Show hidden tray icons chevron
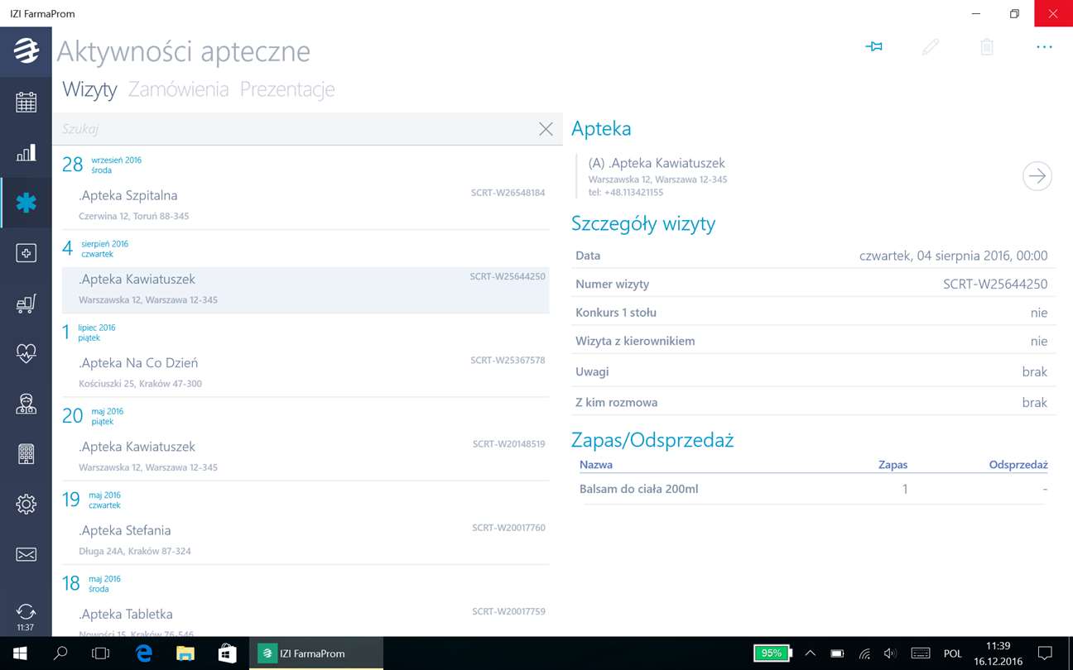 pos(810,653)
